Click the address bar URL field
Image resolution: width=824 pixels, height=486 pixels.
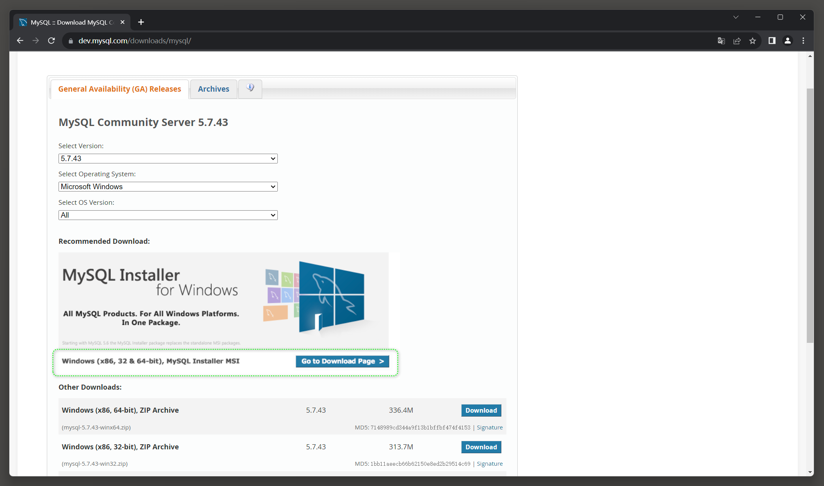[x=390, y=41]
